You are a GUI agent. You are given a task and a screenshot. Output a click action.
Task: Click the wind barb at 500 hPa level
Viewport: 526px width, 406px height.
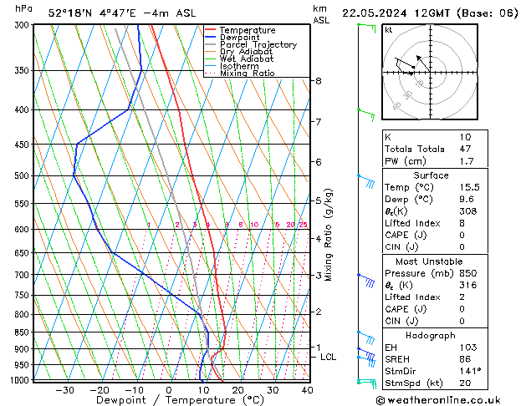tap(366, 180)
